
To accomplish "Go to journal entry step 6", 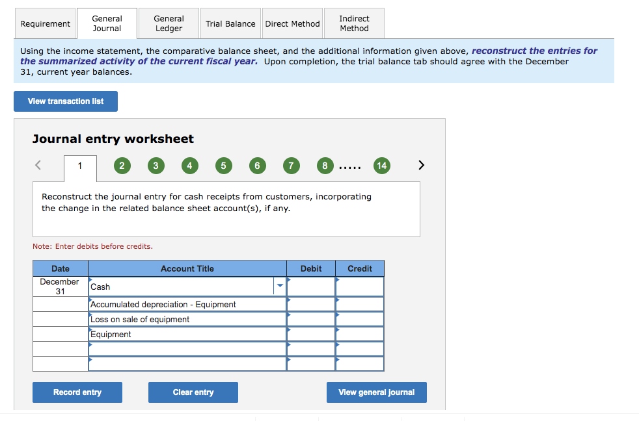I will 257,166.
